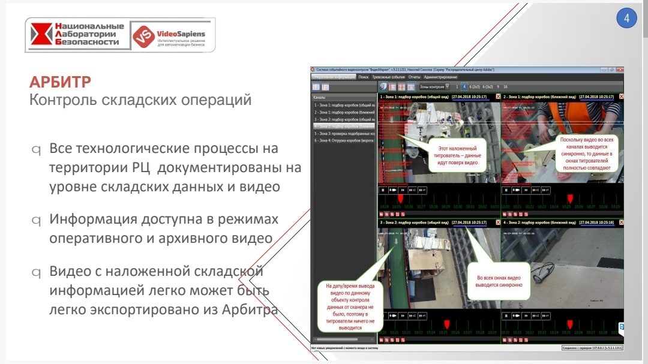
Task: Open the Администрирование menu
Action: pos(441,79)
